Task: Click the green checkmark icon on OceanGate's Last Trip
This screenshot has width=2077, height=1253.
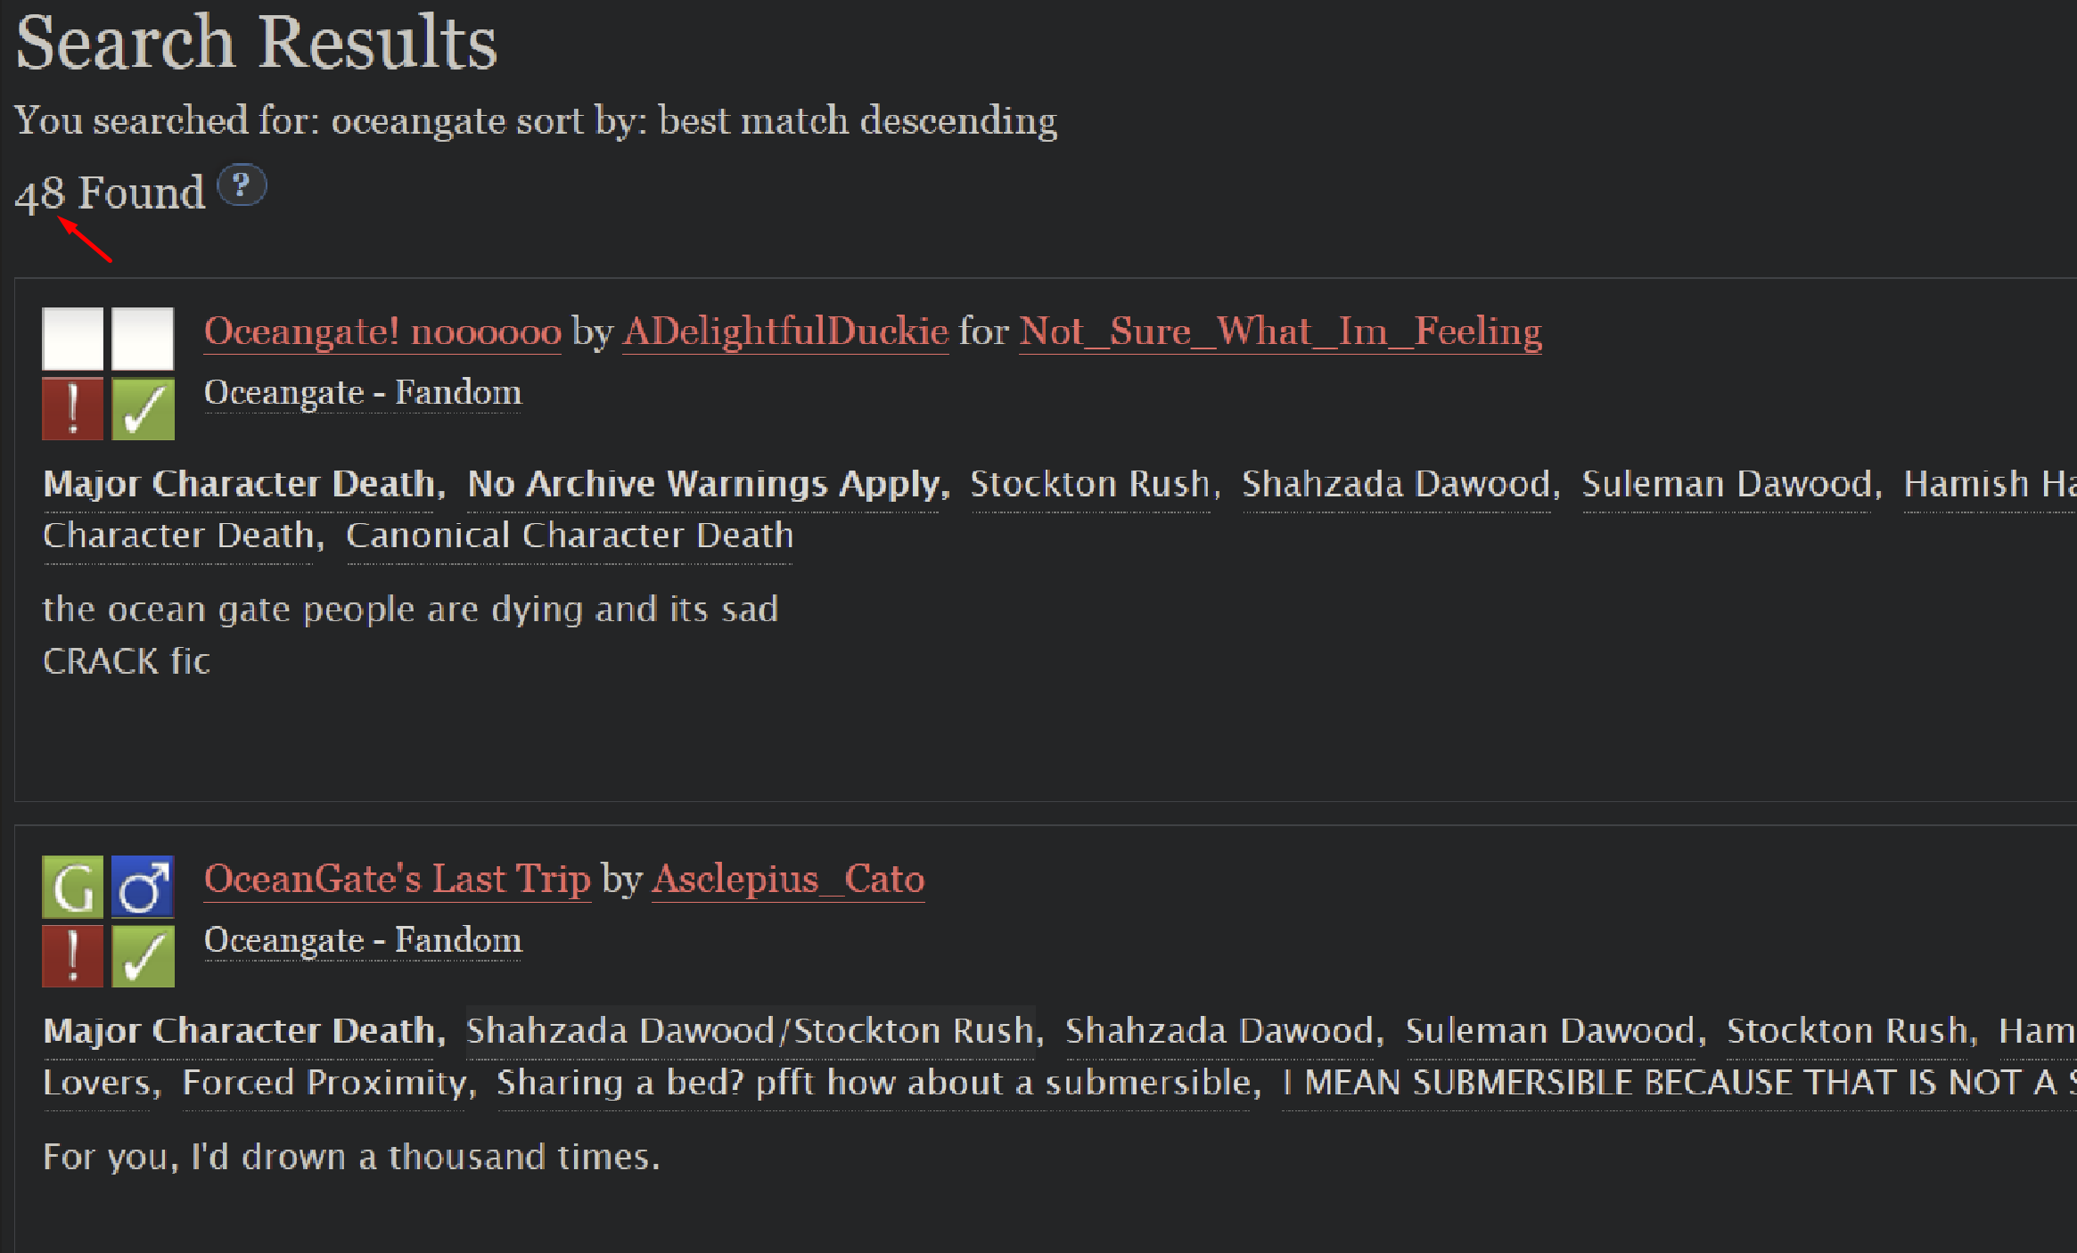Action: 143,956
